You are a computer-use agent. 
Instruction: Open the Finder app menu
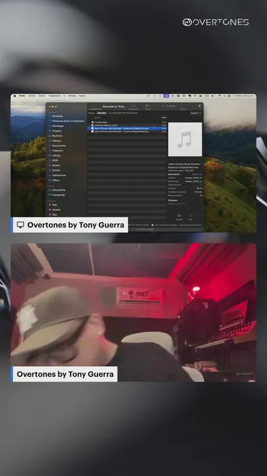click(x=22, y=96)
